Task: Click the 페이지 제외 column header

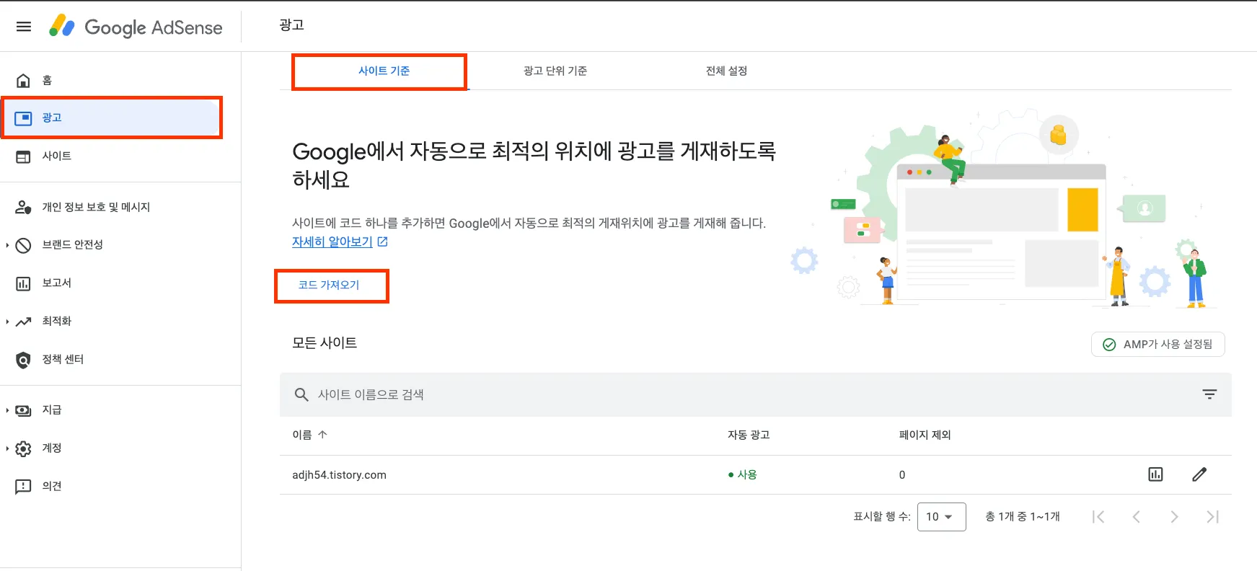Action: click(x=925, y=435)
